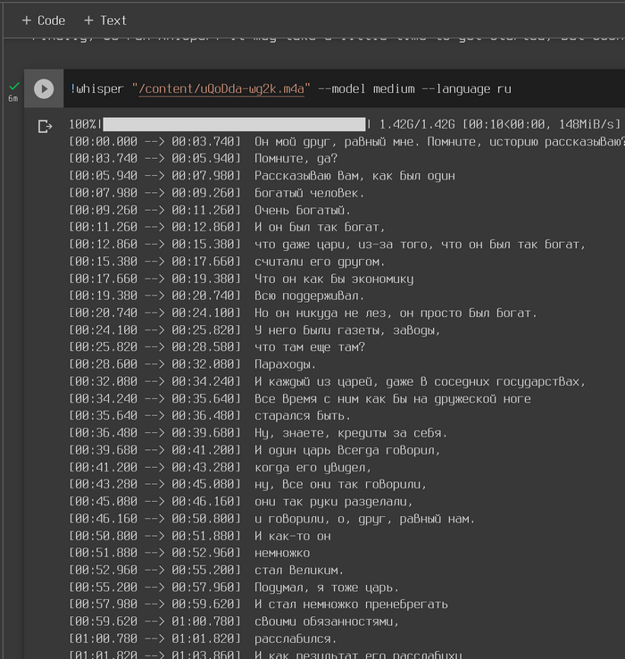This screenshot has height=659, width=625.
Task: Click transcript line 'считали его другом.'
Action: coord(320,262)
